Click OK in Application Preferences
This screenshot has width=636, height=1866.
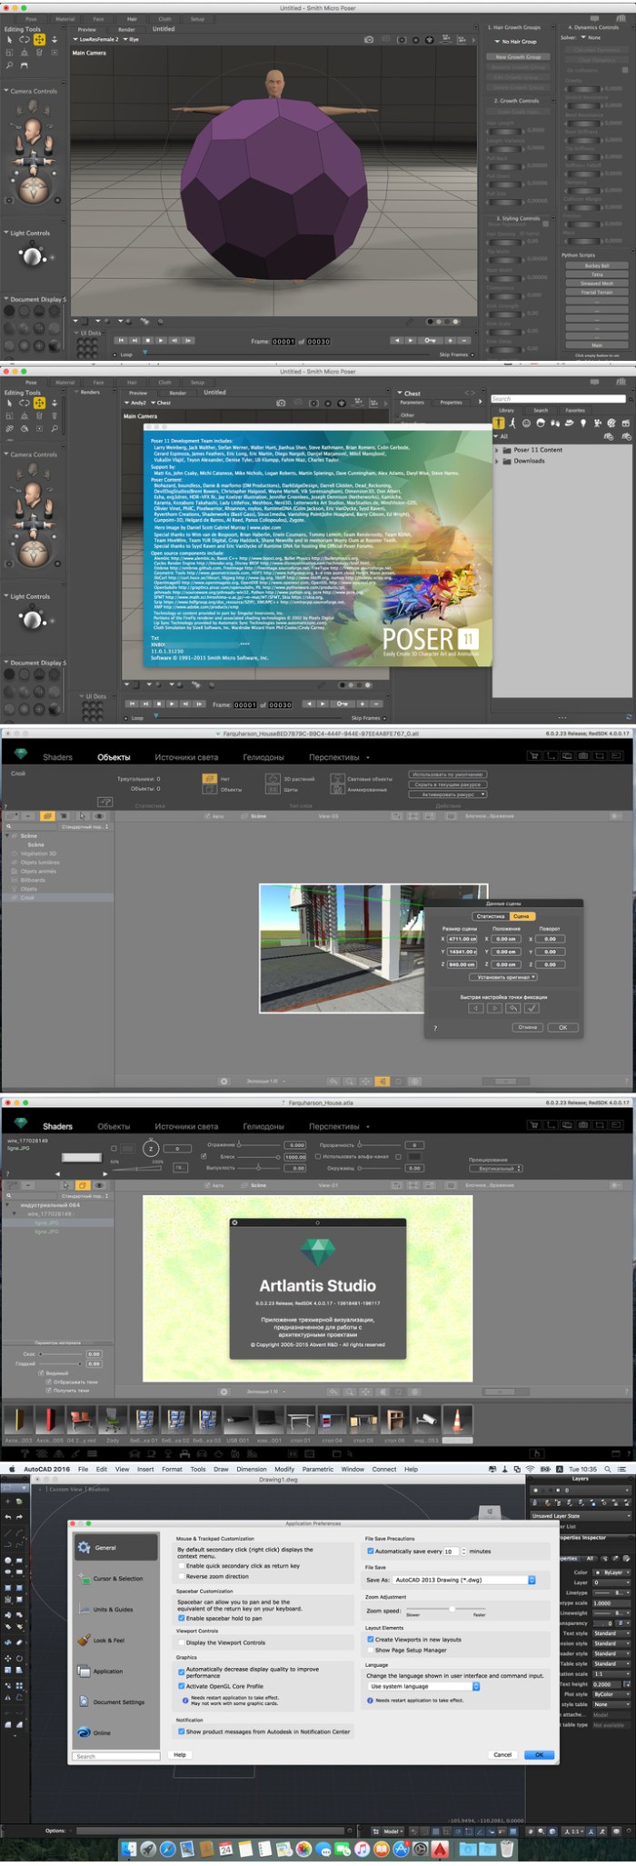[x=539, y=1754]
